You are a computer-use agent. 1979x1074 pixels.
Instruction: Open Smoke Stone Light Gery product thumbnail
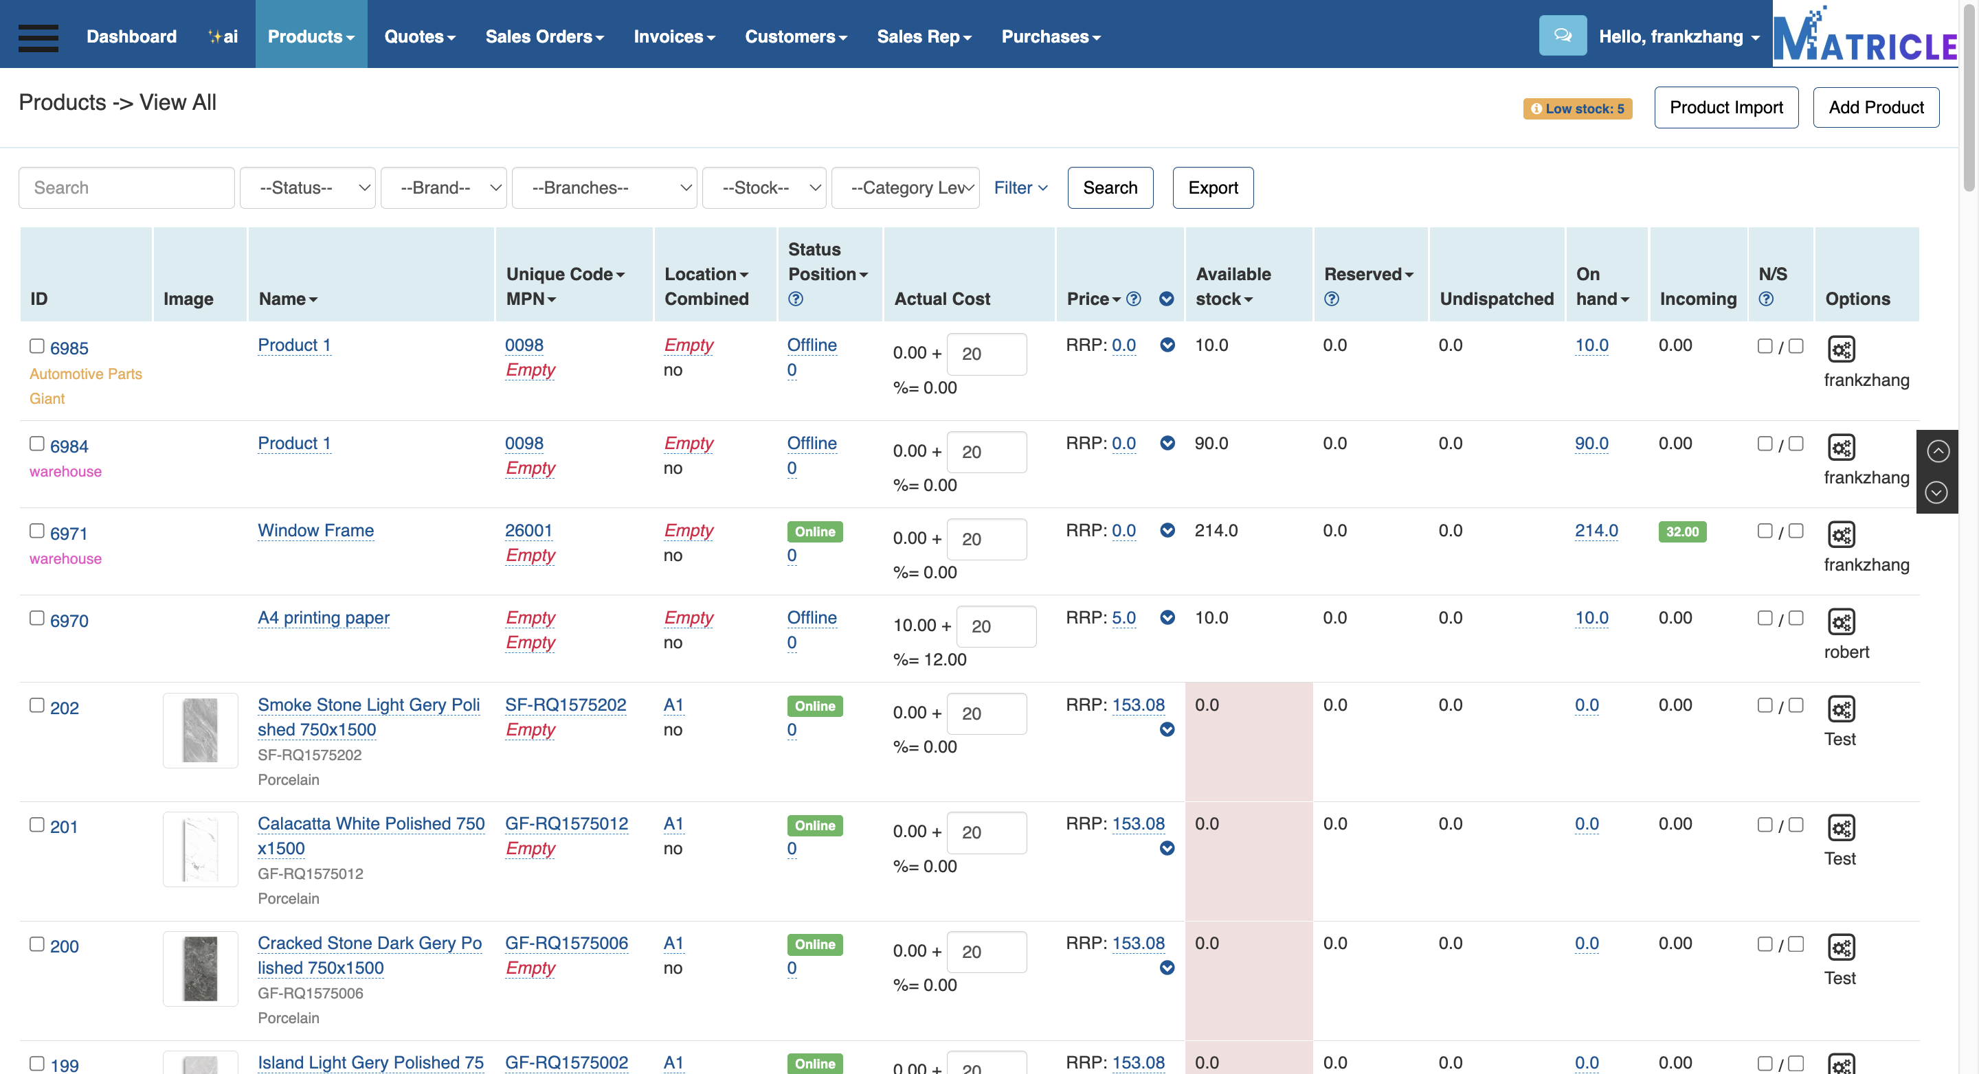[x=201, y=730]
